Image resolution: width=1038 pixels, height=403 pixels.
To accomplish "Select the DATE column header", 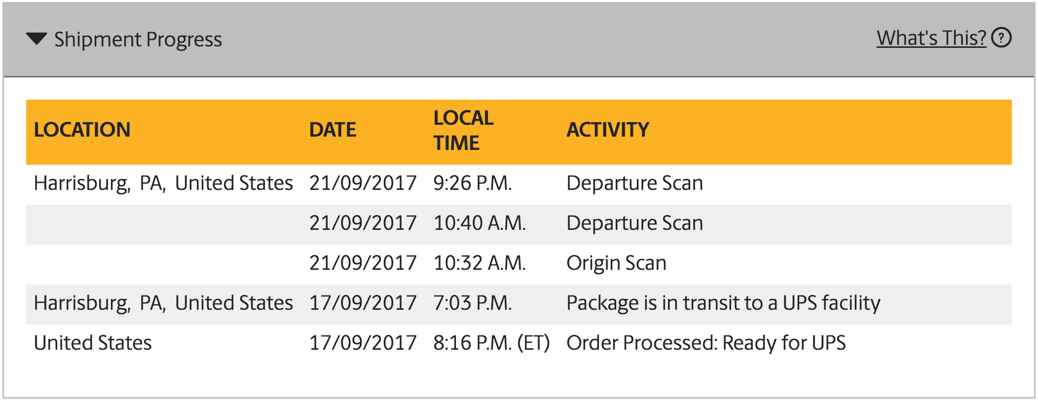I will tap(333, 130).
